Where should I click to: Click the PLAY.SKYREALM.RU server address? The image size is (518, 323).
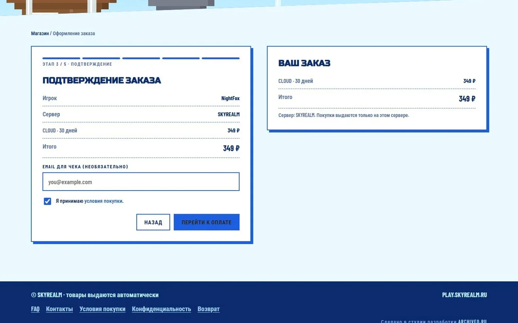coord(464,295)
